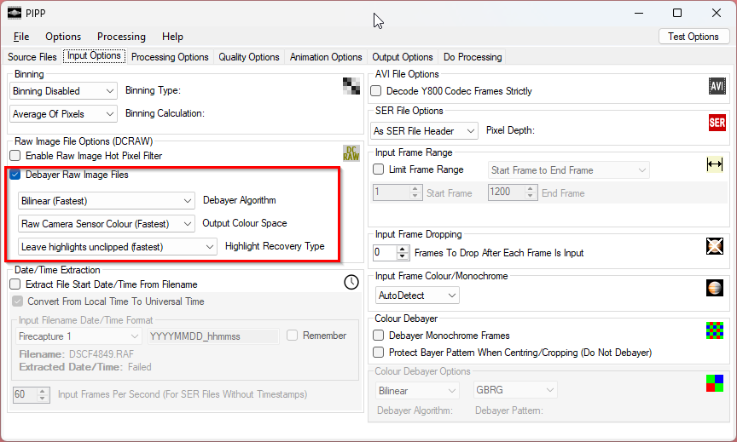The height and width of the screenshot is (442, 737).
Task: Switch to Animation Options tab
Action: 326,57
